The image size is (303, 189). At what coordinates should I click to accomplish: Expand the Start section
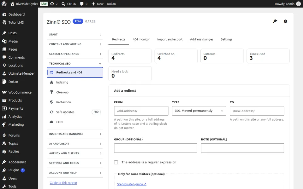(75, 35)
